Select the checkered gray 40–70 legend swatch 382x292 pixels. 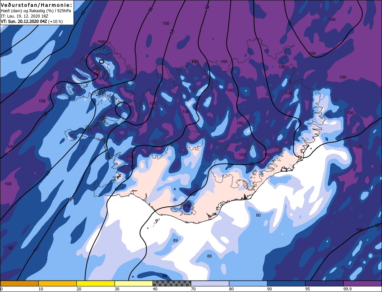coord(172,283)
